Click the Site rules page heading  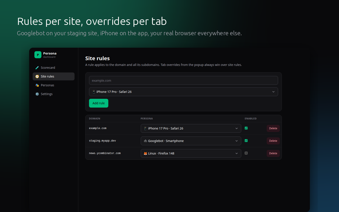click(97, 58)
